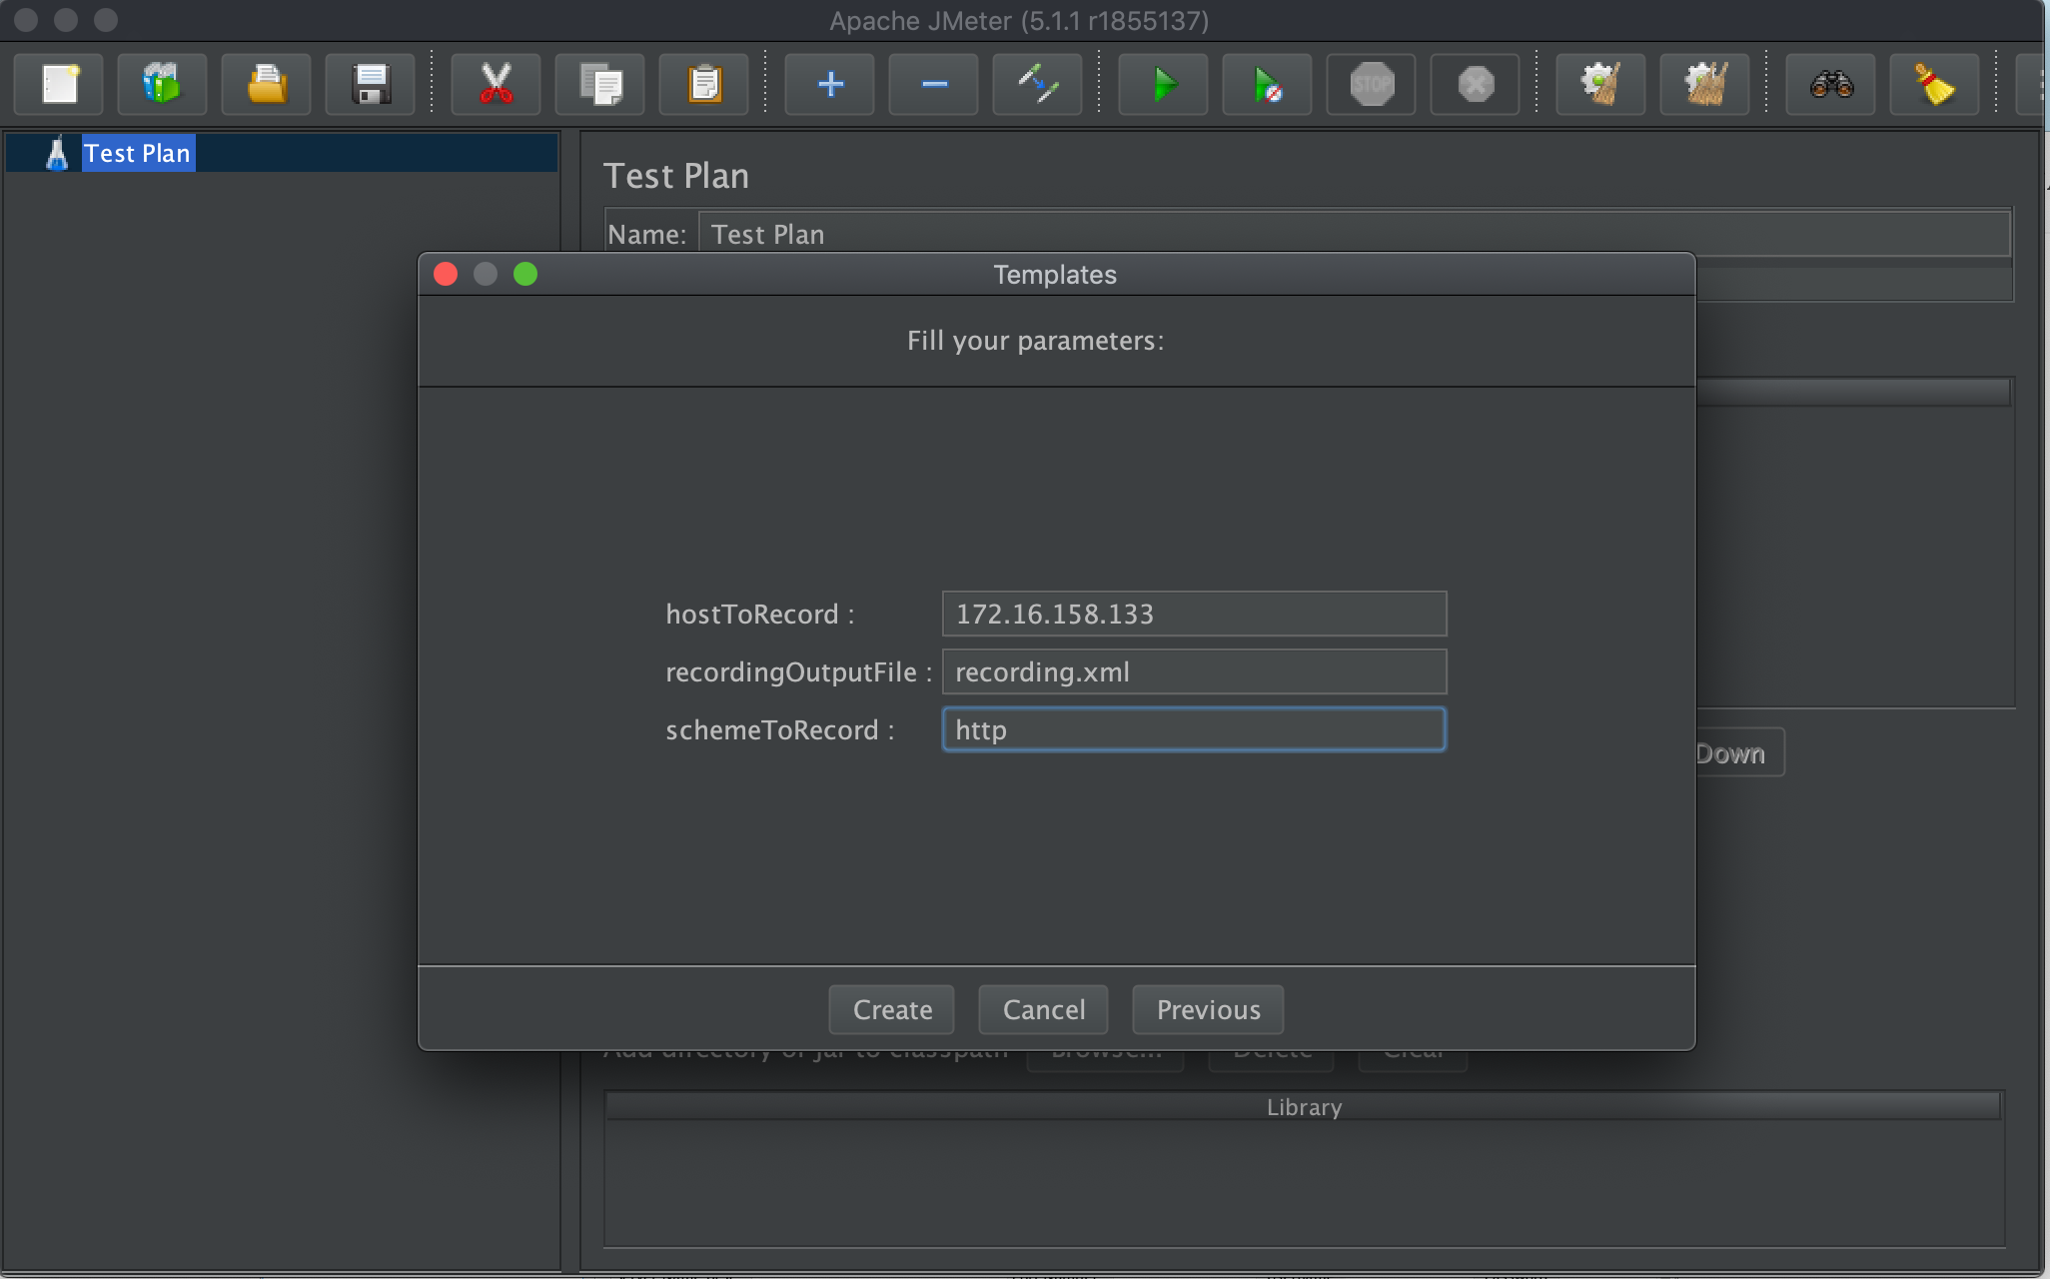
Task: Open the Templates icon in toolbar
Action: tap(162, 84)
